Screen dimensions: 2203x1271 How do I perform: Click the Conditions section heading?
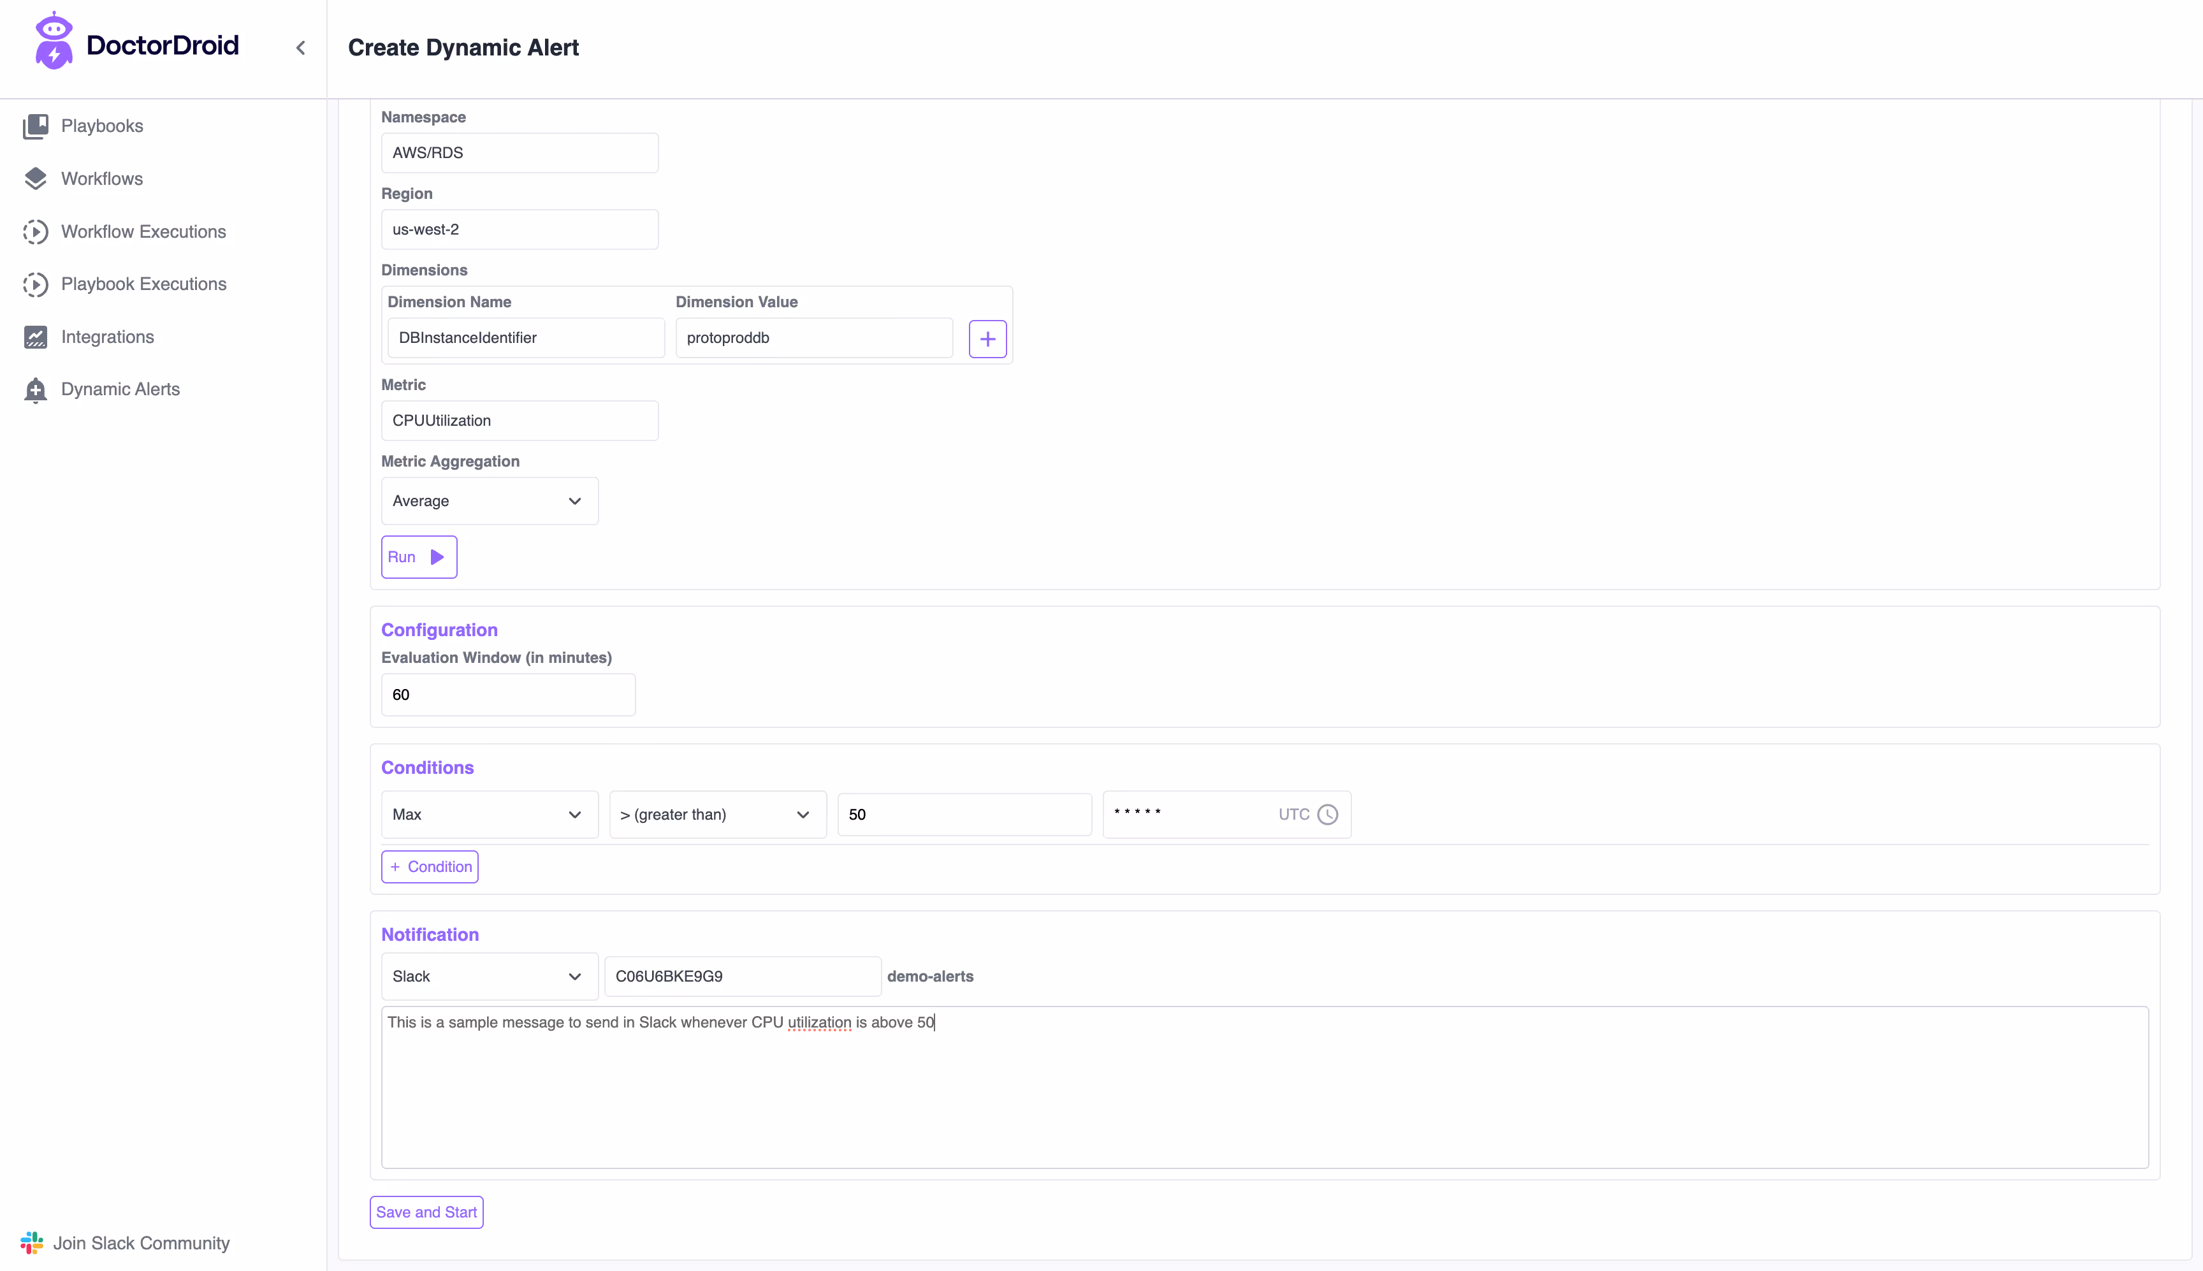[x=427, y=767]
